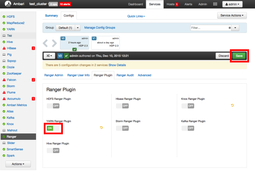Toggle the HDFS Ranger Plugin switch
The height and width of the screenshot is (184, 255).
tap(53, 106)
